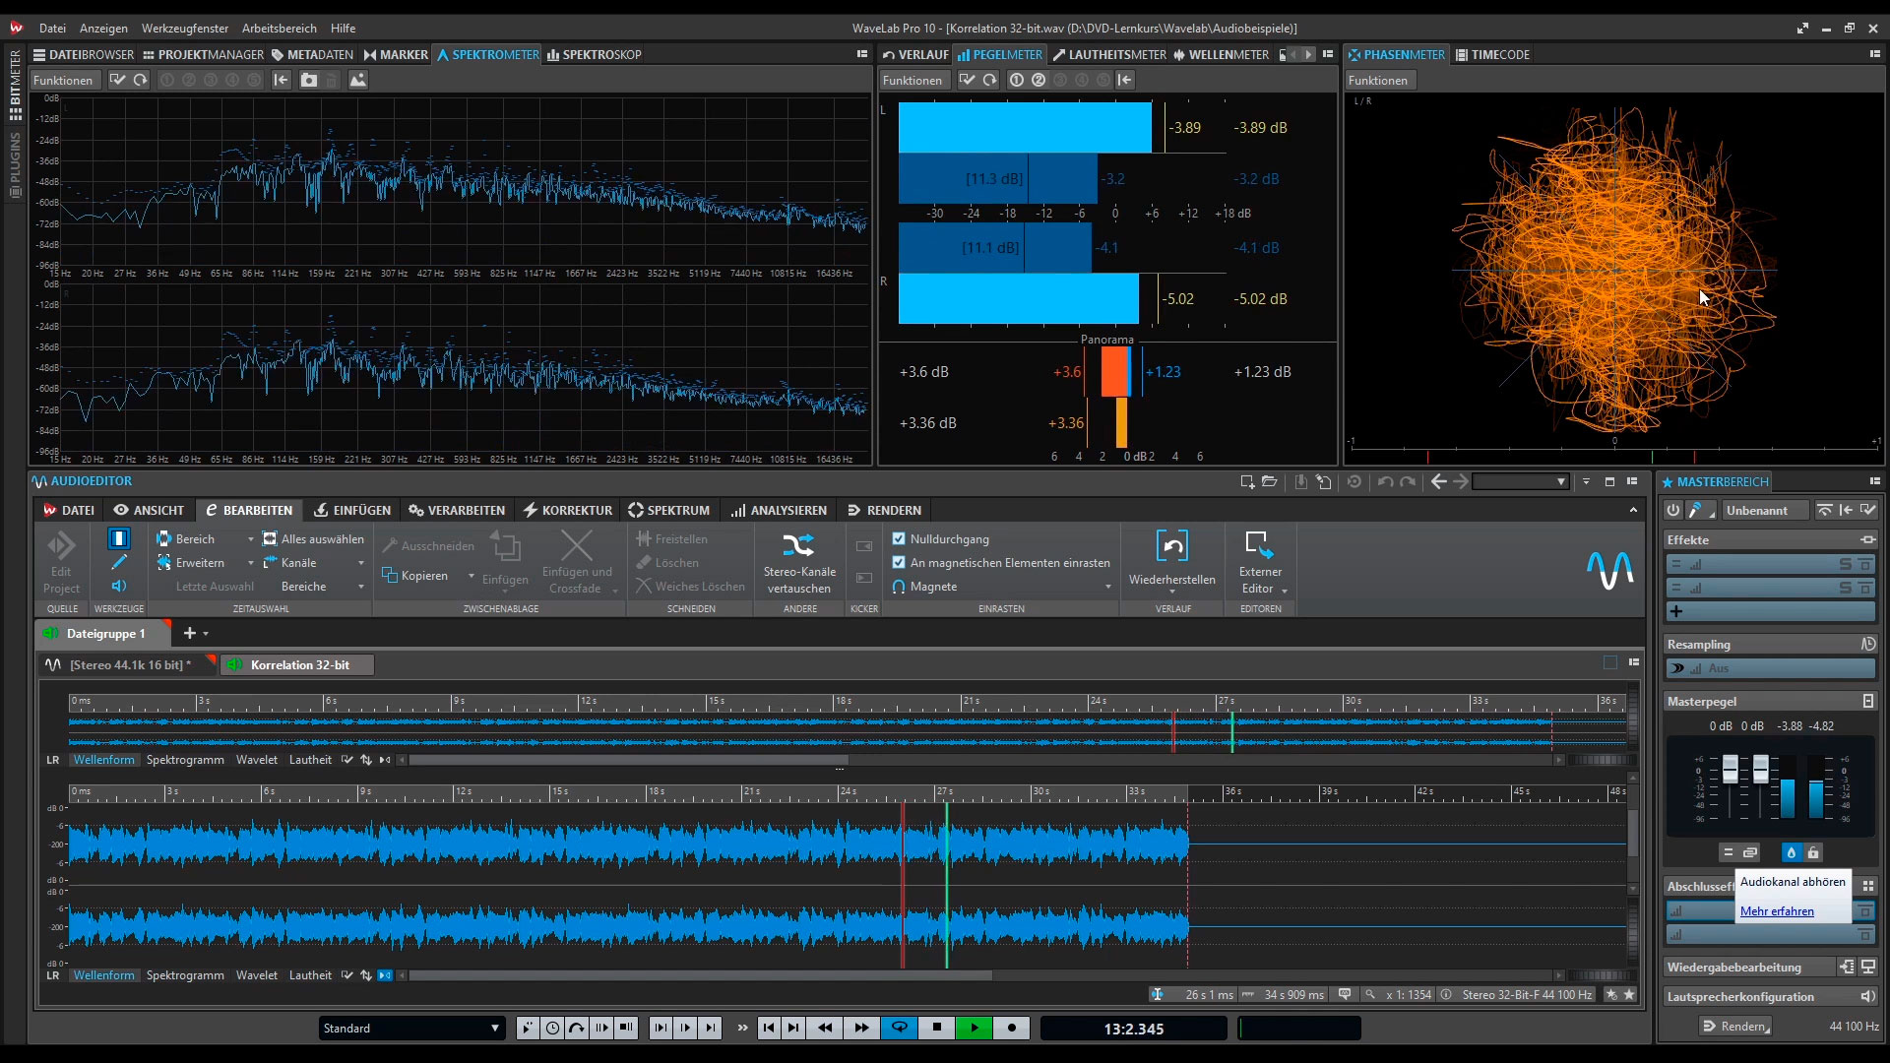Open the Rendern dropdown in master section

pos(1734,1026)
